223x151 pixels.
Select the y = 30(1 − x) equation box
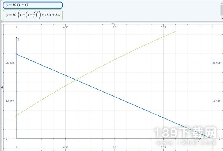pos(32,5)
